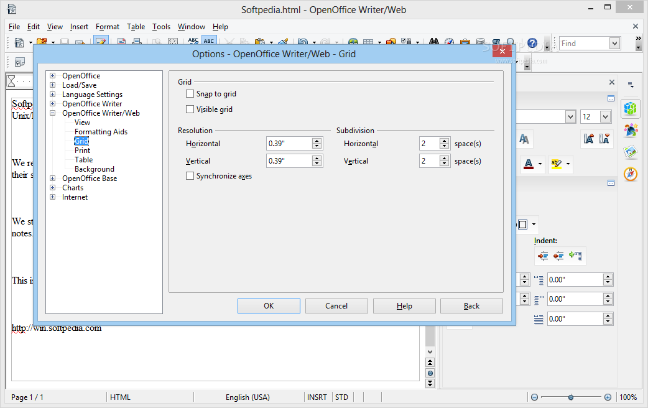Click the Back button in Options dialog
The height and width of the screenshot is (408, 648).
point(471,306)
